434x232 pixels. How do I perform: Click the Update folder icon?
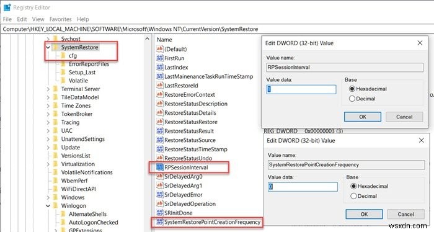tap(56, 147)
